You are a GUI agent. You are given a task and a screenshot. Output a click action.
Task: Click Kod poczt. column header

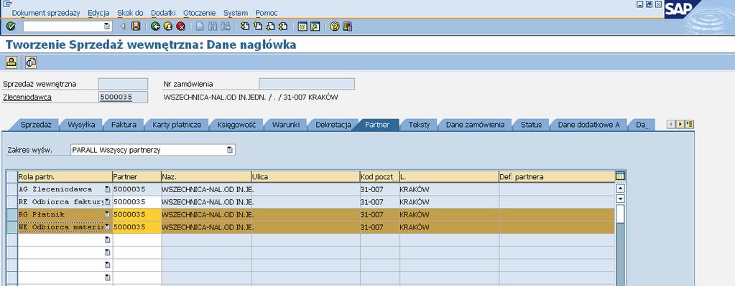(379, 176)
